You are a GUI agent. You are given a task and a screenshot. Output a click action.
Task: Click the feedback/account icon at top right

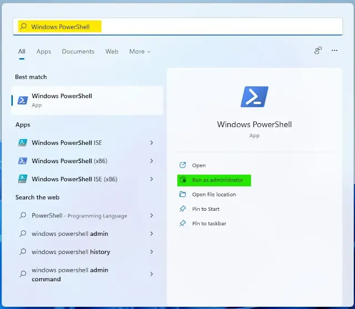318,50
